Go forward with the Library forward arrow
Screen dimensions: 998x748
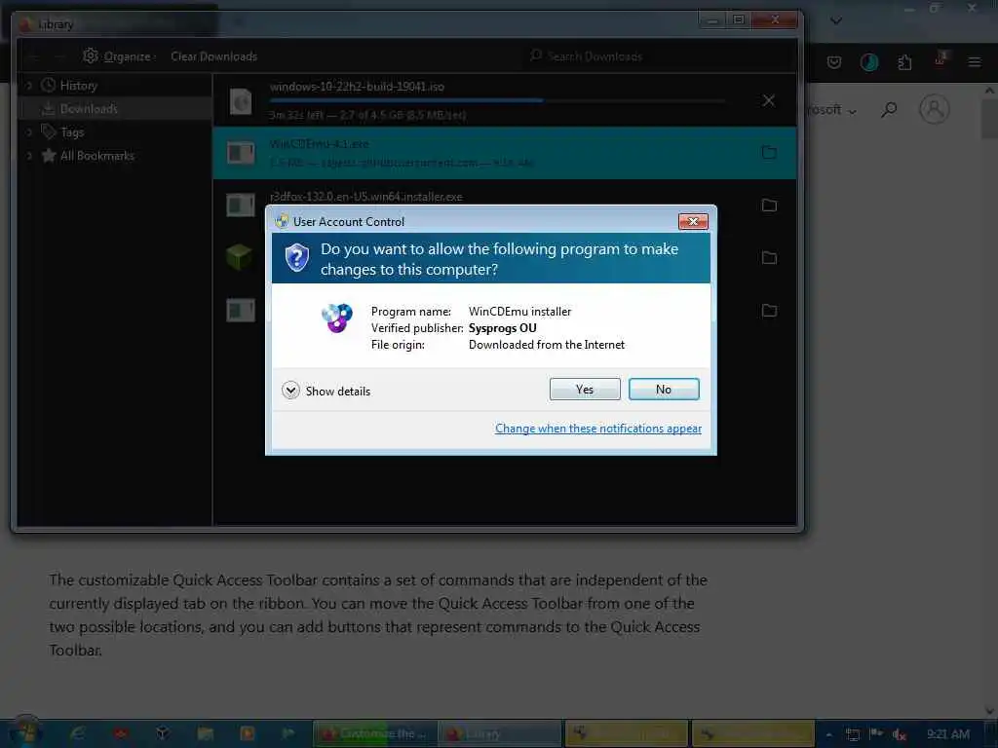[59, 56]
